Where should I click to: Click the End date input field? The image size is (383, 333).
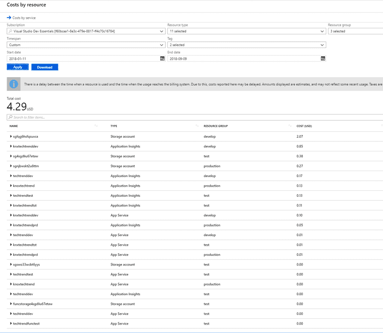pyautogui.click(x=247, y=59)
